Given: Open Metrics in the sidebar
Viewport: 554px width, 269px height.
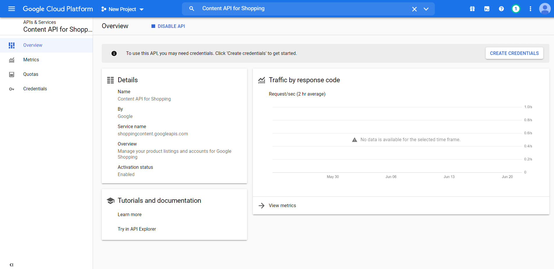Looking at the screenshot, I should coord(47,60).
